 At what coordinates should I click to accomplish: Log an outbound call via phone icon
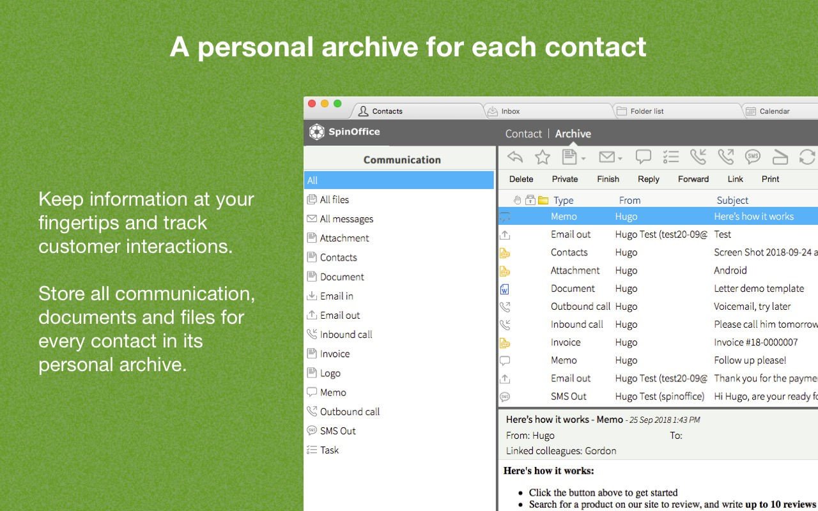click(x=725, y=156)
